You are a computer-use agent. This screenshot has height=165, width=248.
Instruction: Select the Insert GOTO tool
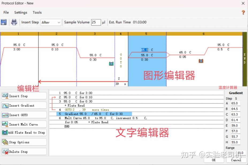click(24, 114)
